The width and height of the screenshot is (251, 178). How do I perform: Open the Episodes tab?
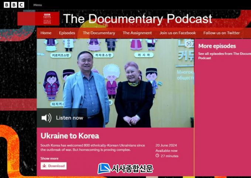click(67, 33)
